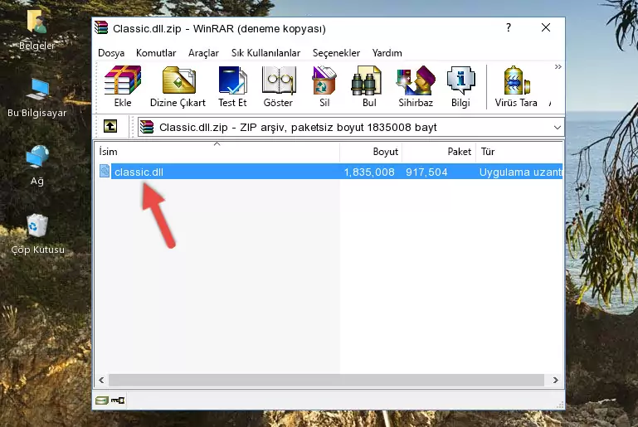Click the 1,835,008 size value
This screenshot has width=638, height=427.
pyautogui.click(x=369, y=172)
